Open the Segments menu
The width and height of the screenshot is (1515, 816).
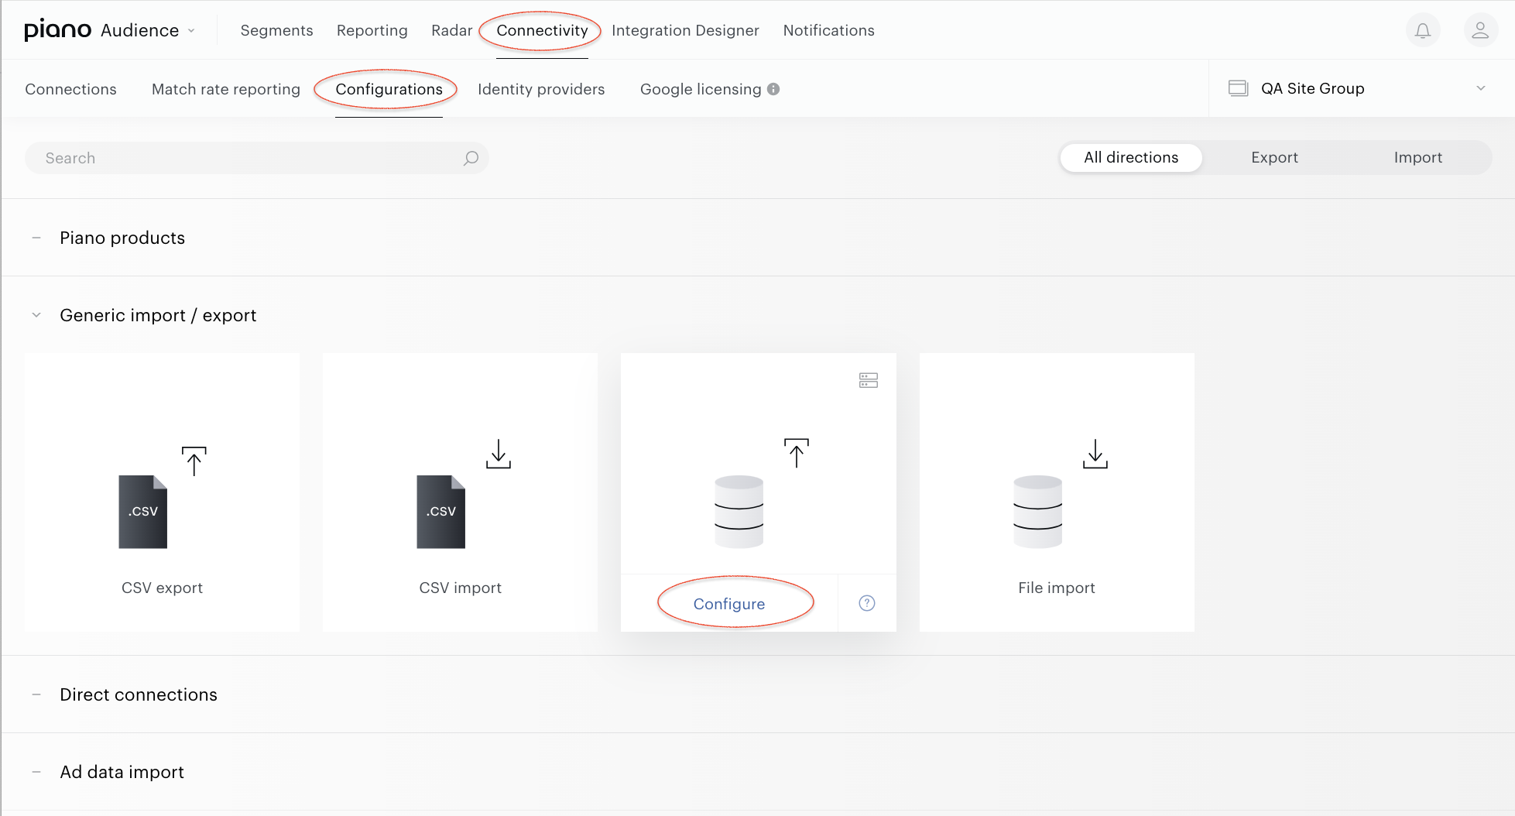[276, 30]
